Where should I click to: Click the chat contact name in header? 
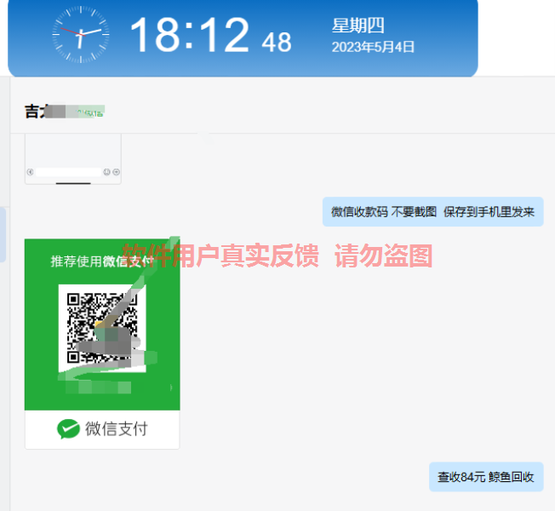click(x=65, y=112)
